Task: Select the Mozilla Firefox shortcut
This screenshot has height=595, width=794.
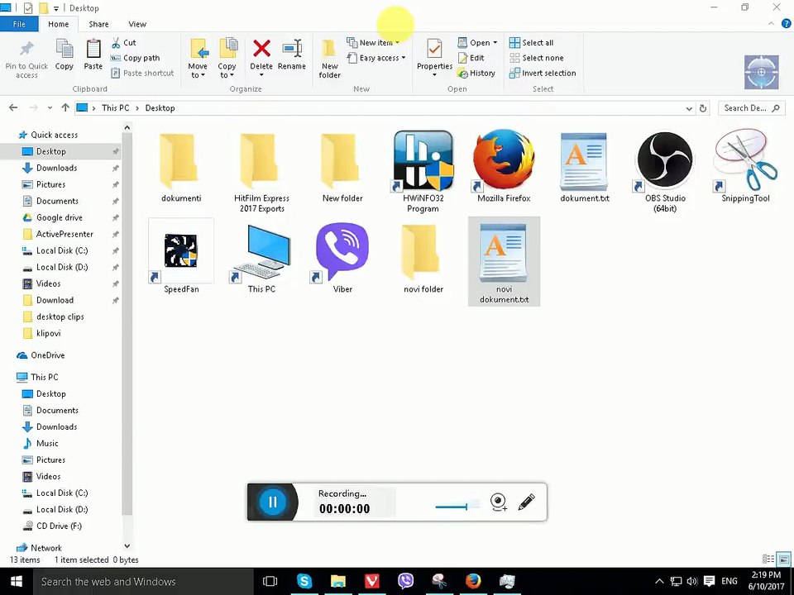Action: tap(504, 167)
